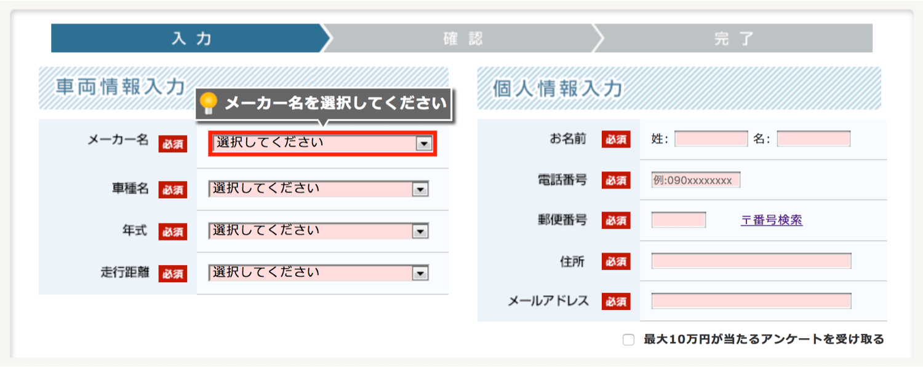Expand the 走行距離 dropdown
Viewport: 923px width, 367px height.
(x=318, y=273)
